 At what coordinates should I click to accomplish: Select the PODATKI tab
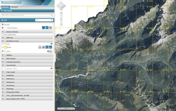(5, 7)
